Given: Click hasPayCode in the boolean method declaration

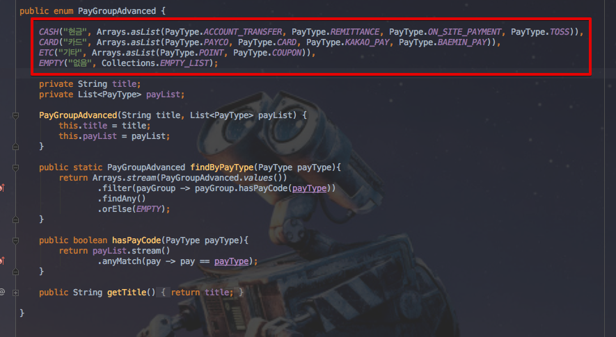Looking at the screenshot, I should (136, 240).
